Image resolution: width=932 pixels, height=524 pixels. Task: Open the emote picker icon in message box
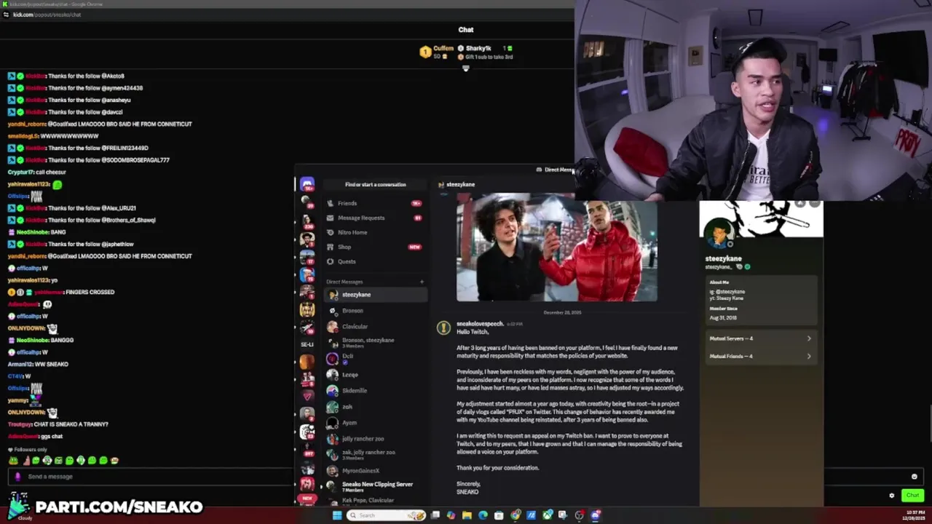915,477
